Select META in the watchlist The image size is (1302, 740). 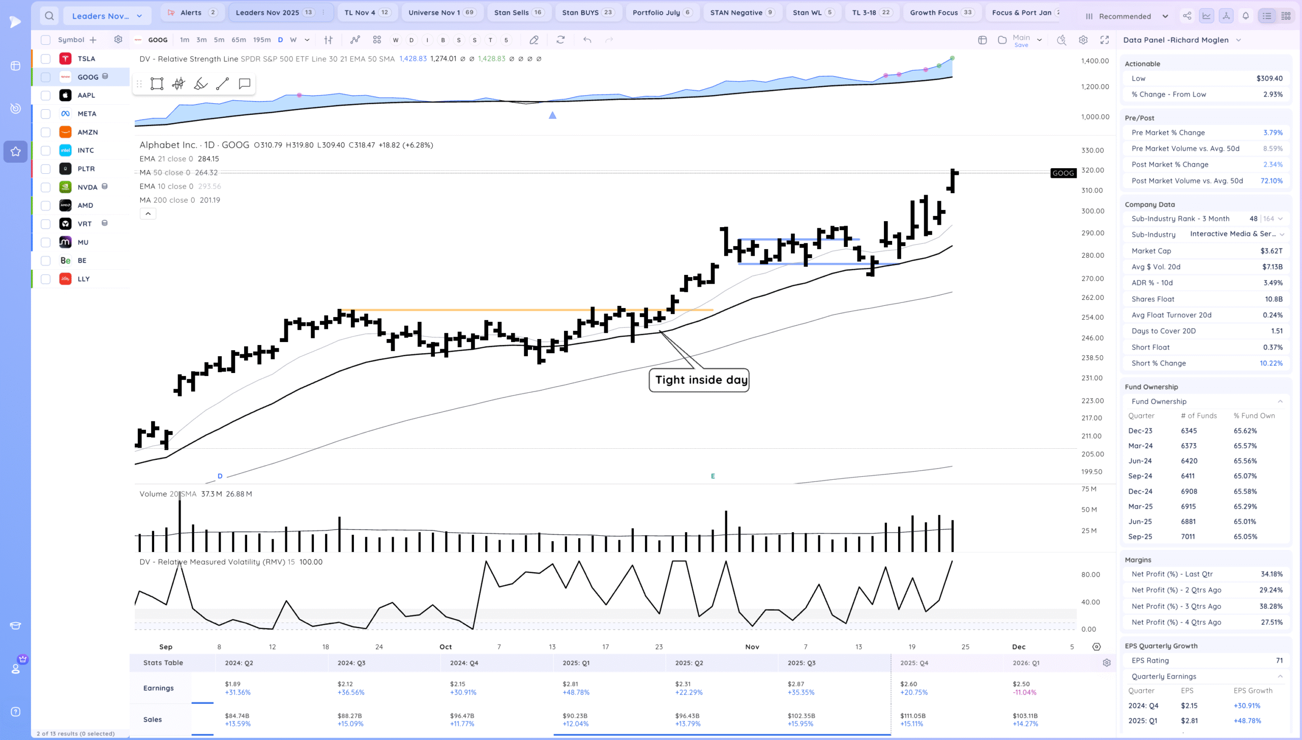87,114
